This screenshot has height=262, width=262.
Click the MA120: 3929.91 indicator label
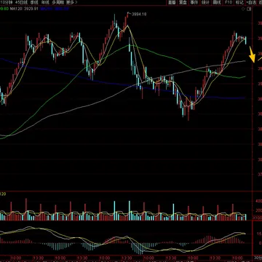pos(24,9)
